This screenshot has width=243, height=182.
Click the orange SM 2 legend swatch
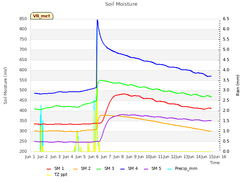point(75,169)
